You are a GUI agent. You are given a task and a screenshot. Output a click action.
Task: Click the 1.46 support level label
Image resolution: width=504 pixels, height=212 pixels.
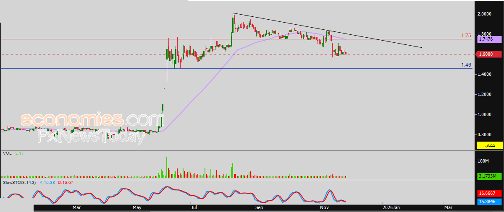coord(466,65)
